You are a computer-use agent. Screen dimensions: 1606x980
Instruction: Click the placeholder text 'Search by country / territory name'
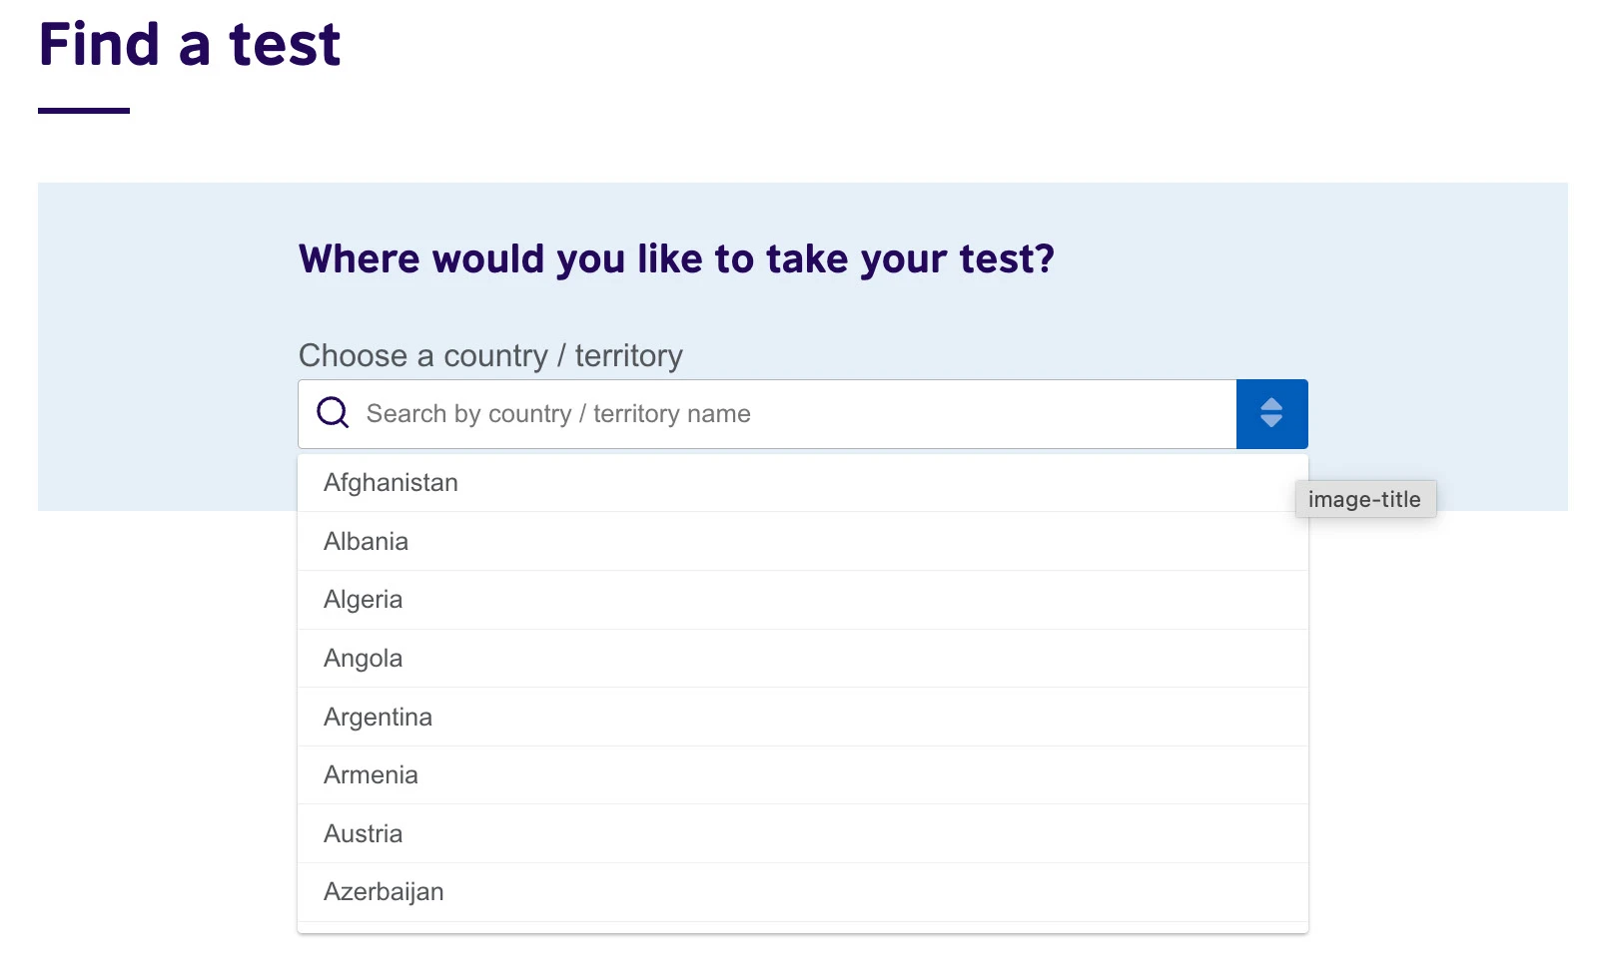[558, 414]
